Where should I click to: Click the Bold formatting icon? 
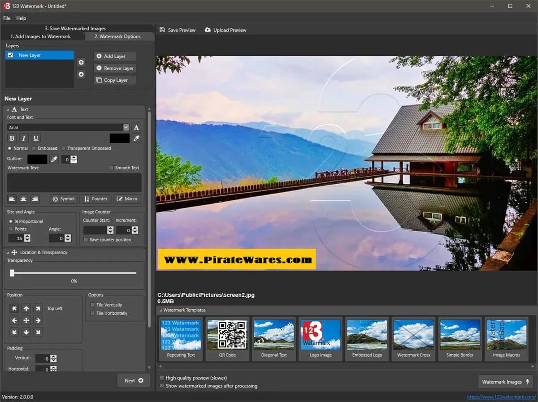coord(12,138)
